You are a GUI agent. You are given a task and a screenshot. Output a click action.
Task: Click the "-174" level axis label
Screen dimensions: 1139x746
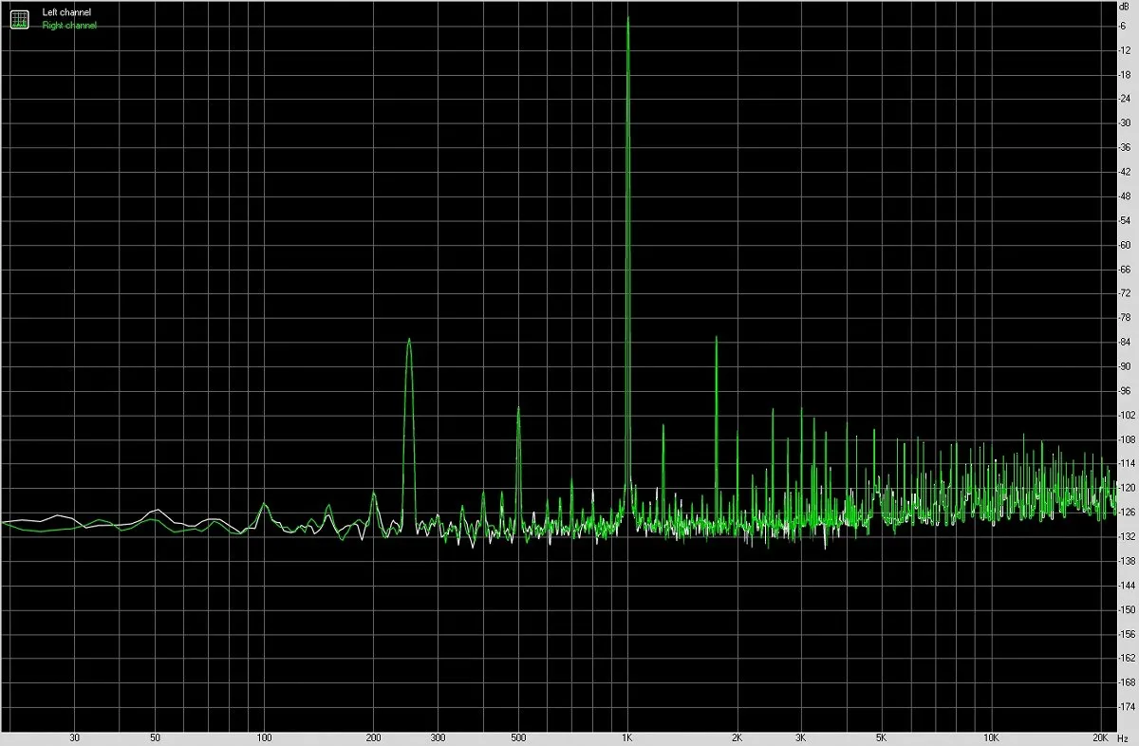[x=1126, y=707]
